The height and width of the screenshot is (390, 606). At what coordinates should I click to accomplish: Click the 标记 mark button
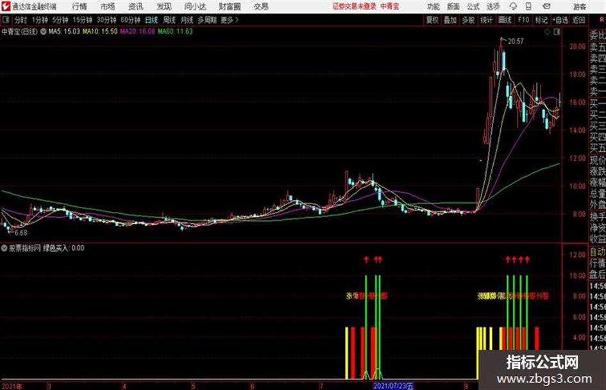coord(541,20)
